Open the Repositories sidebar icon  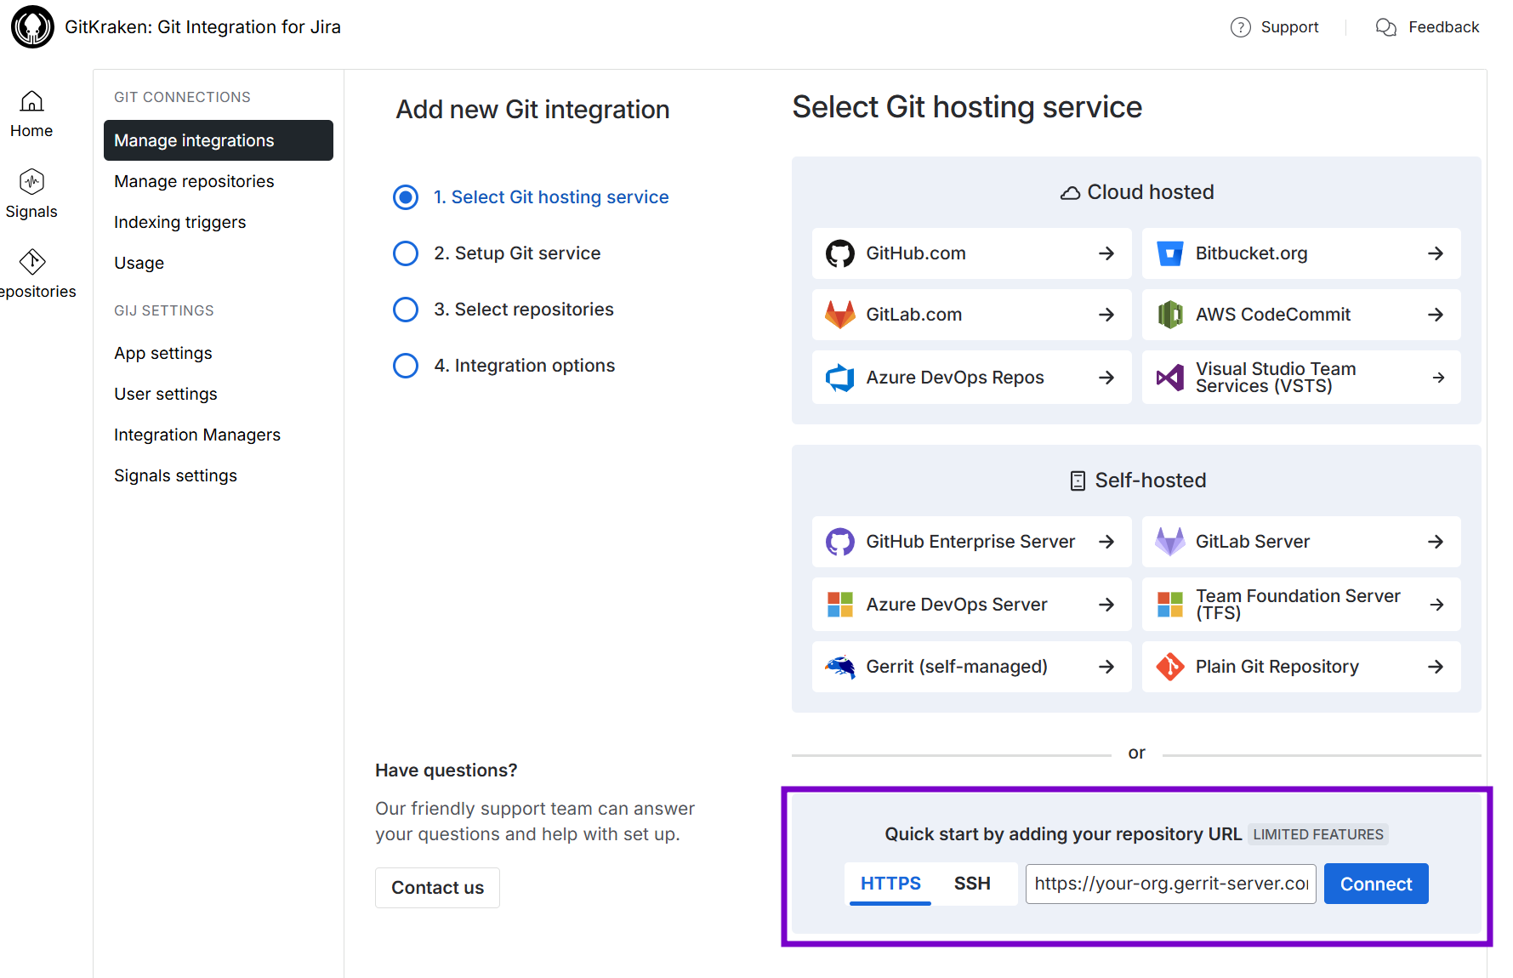pyautogui.click(x=32, y=262)
